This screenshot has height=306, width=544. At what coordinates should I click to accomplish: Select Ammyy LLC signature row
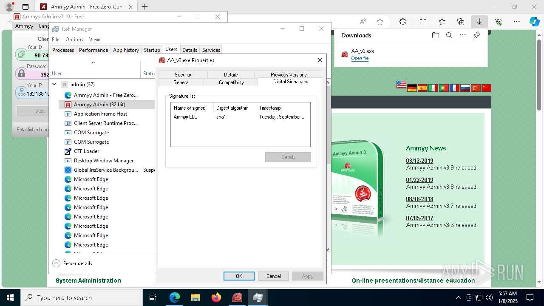[x=240, y=117]
